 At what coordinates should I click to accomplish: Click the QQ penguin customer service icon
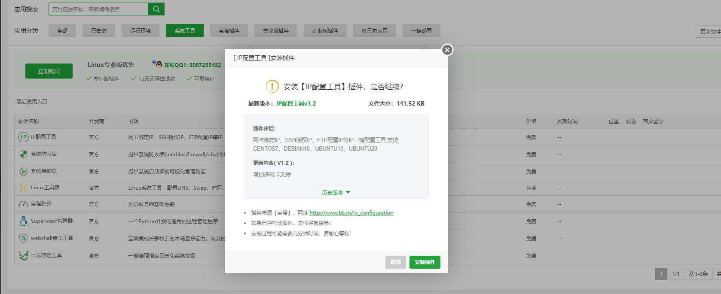point(157,64)
